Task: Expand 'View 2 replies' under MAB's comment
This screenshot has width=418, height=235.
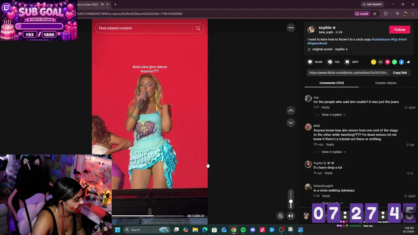Action: 333,152
